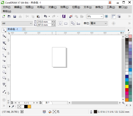Screen dimensions: 133x116
Task: Add page after current with right page icon
Action: pyautogui.click(x=40, y=103)
